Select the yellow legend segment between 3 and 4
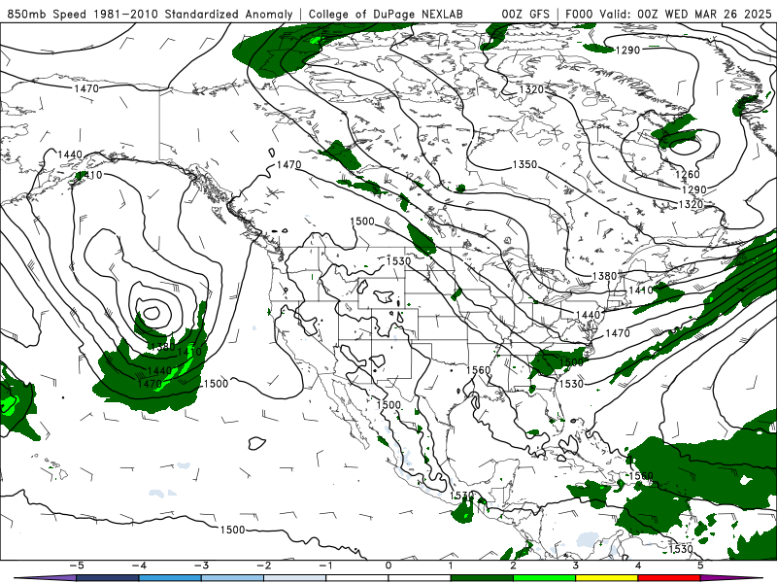 click(x=606, y=578)
